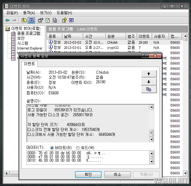The height and width of the screenshot is (186, 191).
Task: Click the 취소 button
Action: 117,174
